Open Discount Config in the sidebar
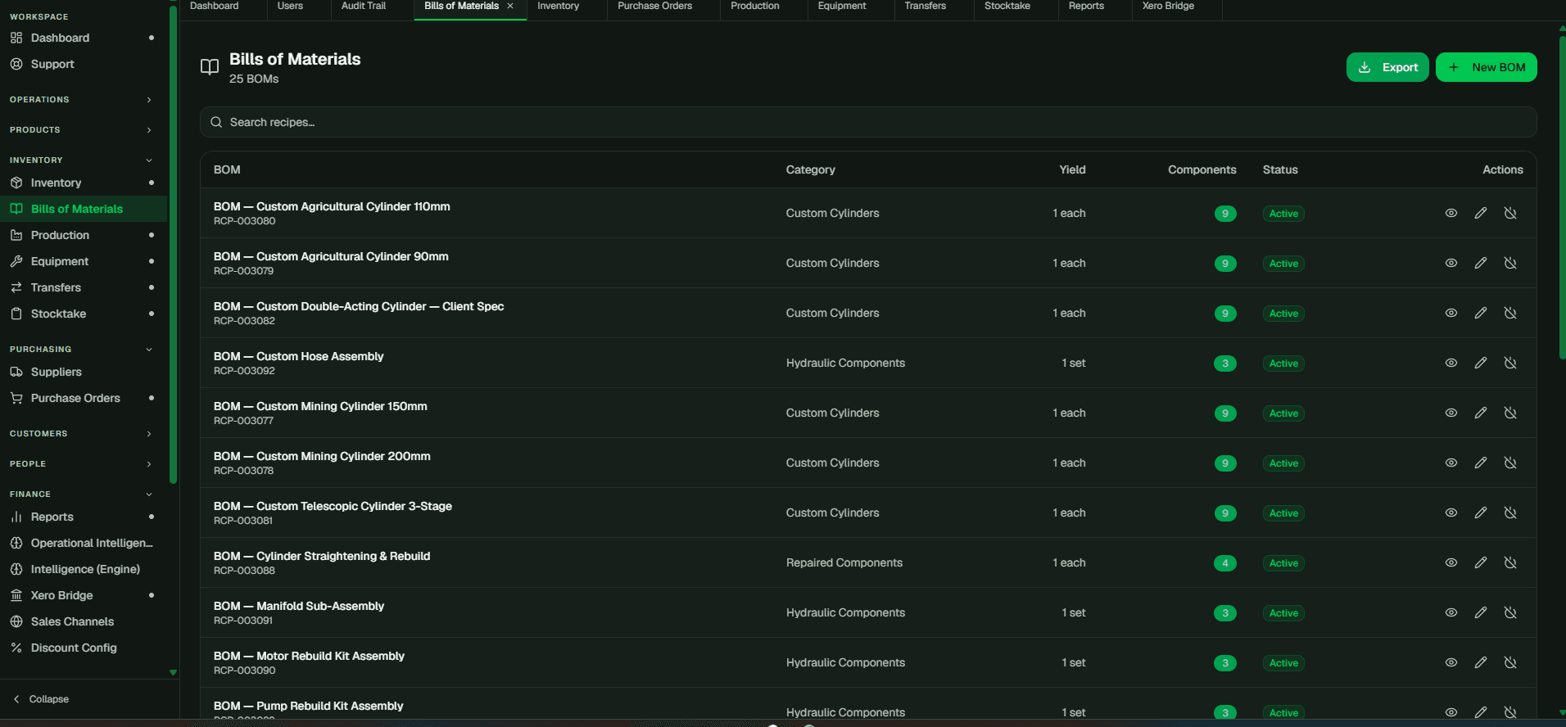 click(84, 648)
